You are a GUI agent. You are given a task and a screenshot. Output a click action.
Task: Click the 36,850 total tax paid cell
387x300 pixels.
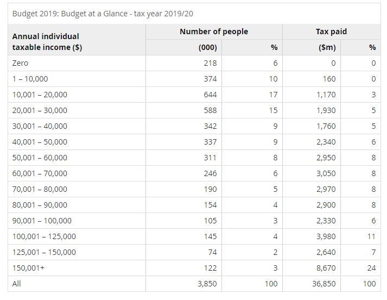pos(323,284)
